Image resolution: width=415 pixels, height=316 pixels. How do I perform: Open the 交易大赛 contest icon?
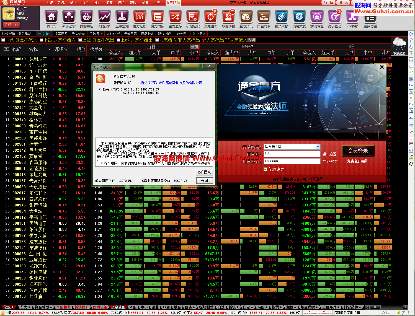click(x=299, y=17)
